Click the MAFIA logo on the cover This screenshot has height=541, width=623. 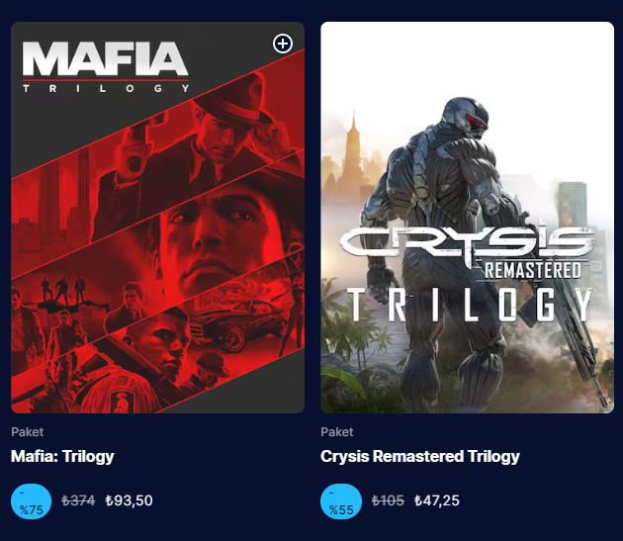(x=105, y=60)
